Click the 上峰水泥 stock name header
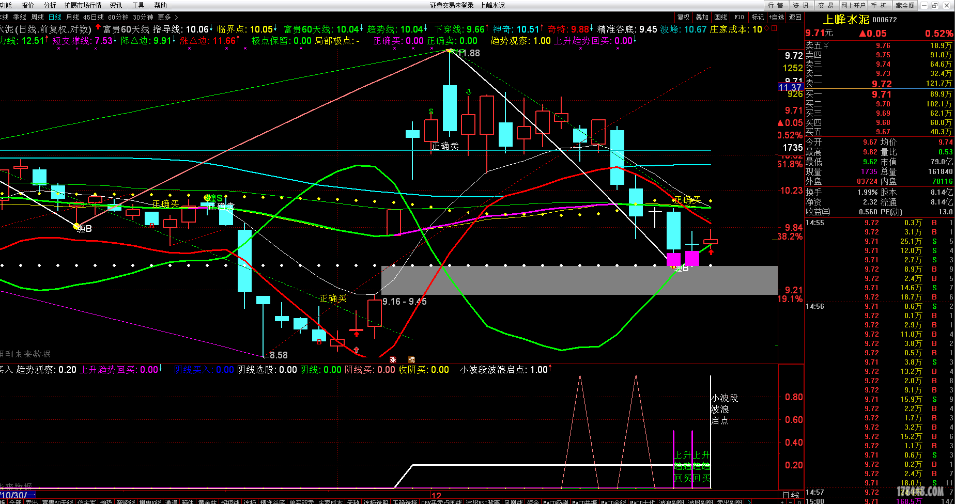The width and height of the screenshot is (955, 504). click(x=845, y=20)
